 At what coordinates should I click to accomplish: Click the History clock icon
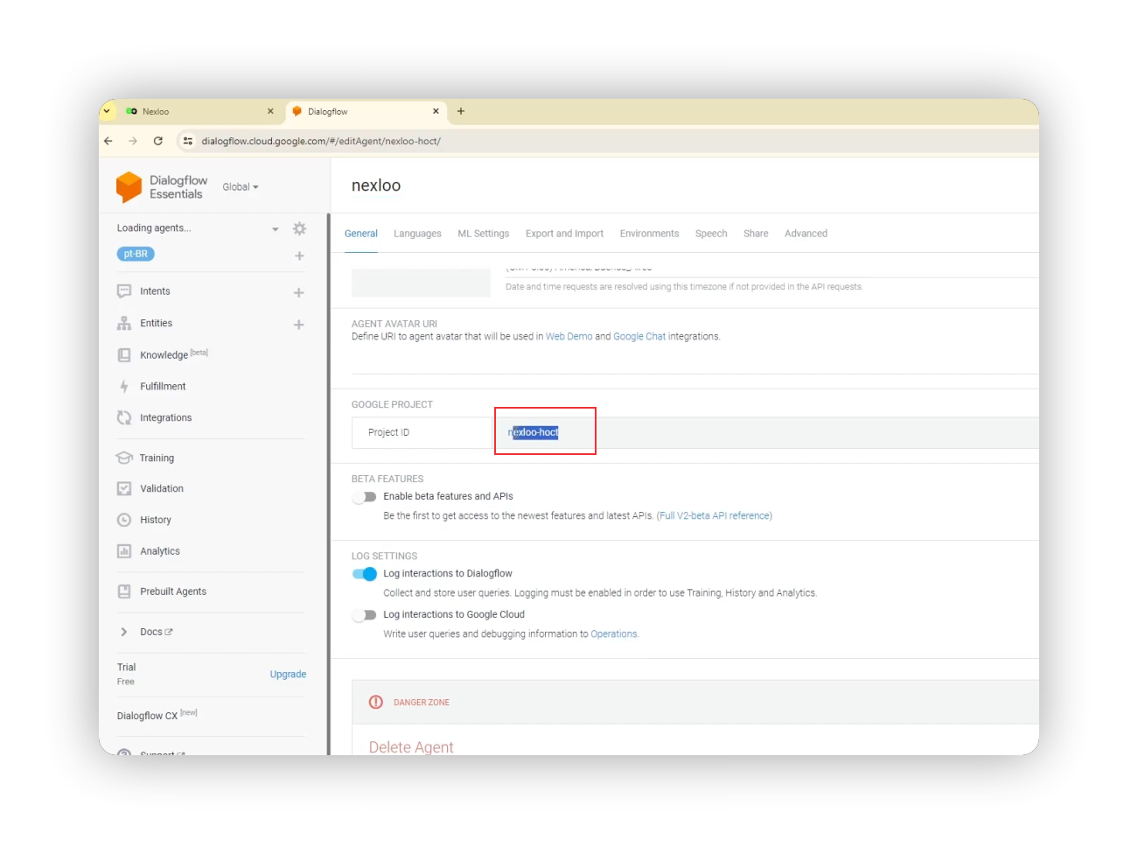pos(124,520)
